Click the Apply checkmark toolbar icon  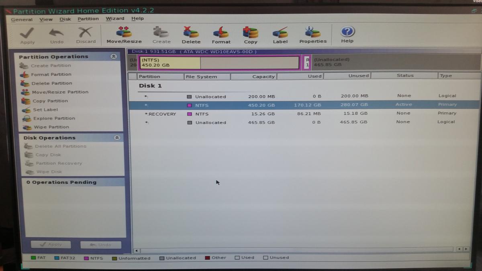pyautogui.click(x=27, y=33)
